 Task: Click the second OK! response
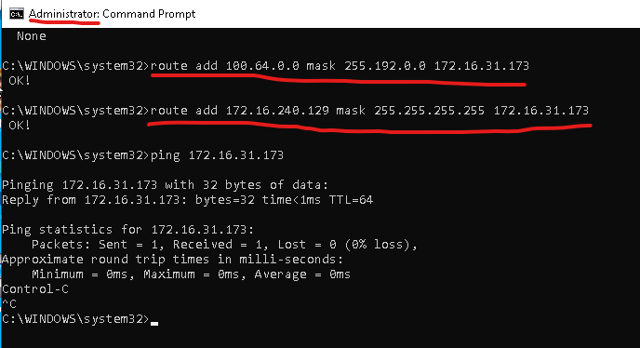point(20,125)
